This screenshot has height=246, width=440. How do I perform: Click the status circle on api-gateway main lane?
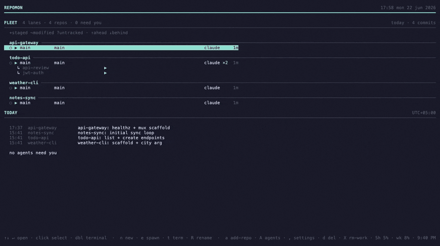[11, 48]
